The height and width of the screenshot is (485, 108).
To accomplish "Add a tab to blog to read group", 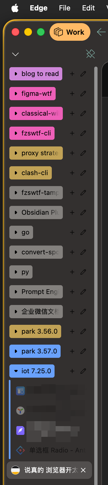I will (x=72, y=74).
